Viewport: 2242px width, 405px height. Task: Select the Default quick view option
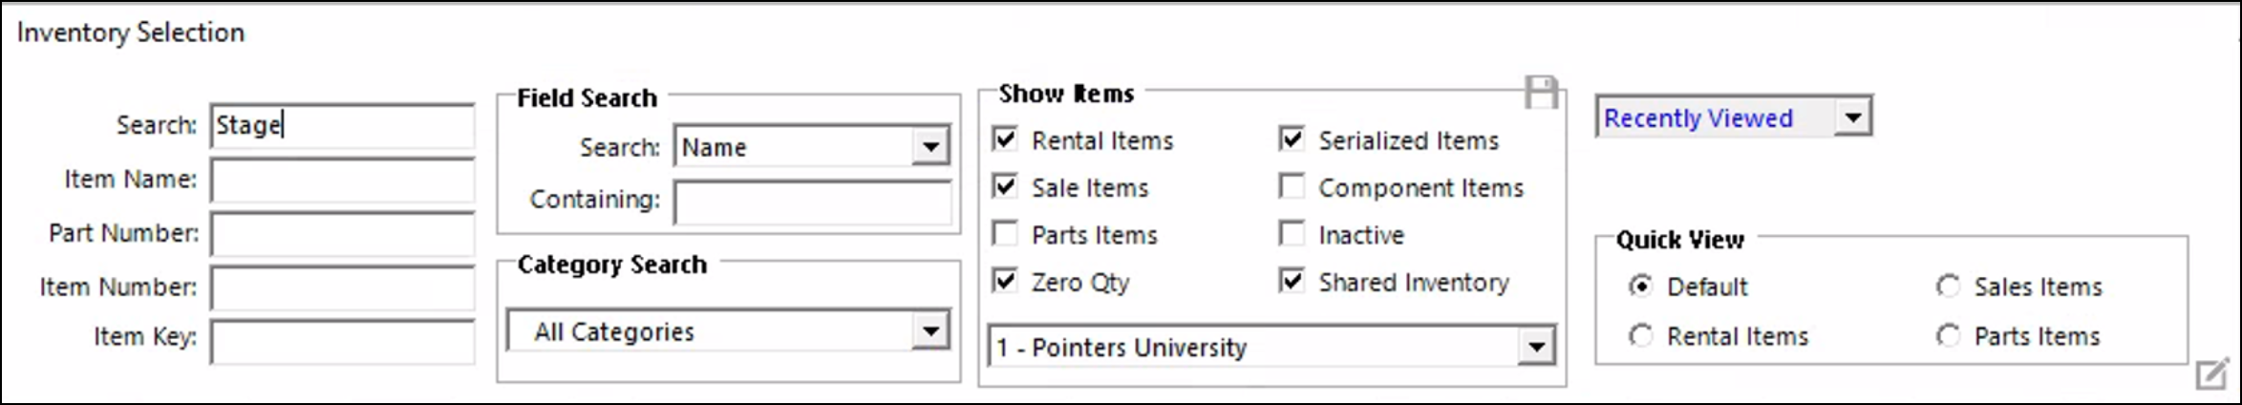tap(1640, 287)
